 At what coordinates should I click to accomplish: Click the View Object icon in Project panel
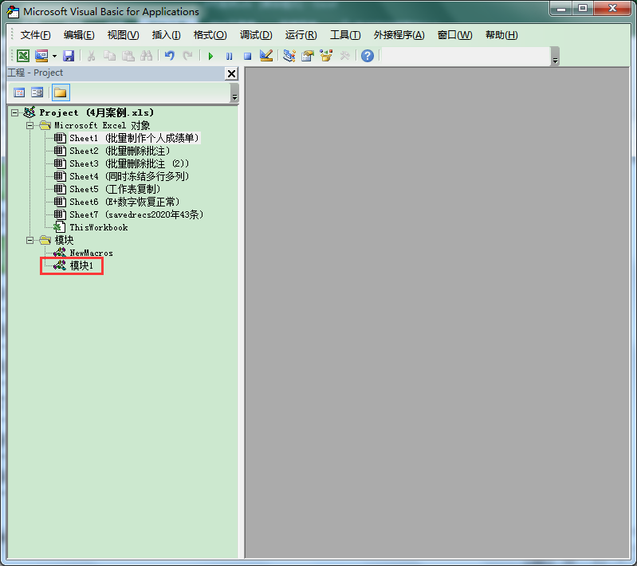coord(37,92)
